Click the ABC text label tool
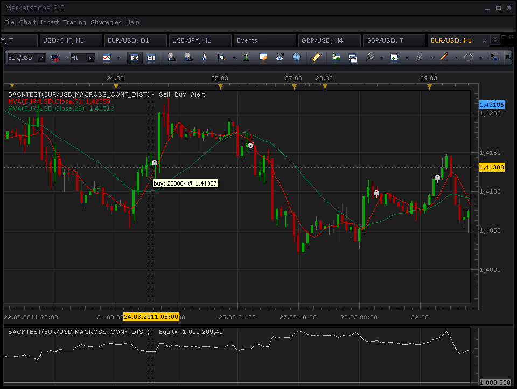This screenshot has width=517, height=389. coord(493,57)
